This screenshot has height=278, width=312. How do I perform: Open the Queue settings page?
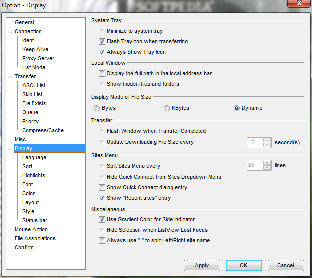[x=30, y=112]
